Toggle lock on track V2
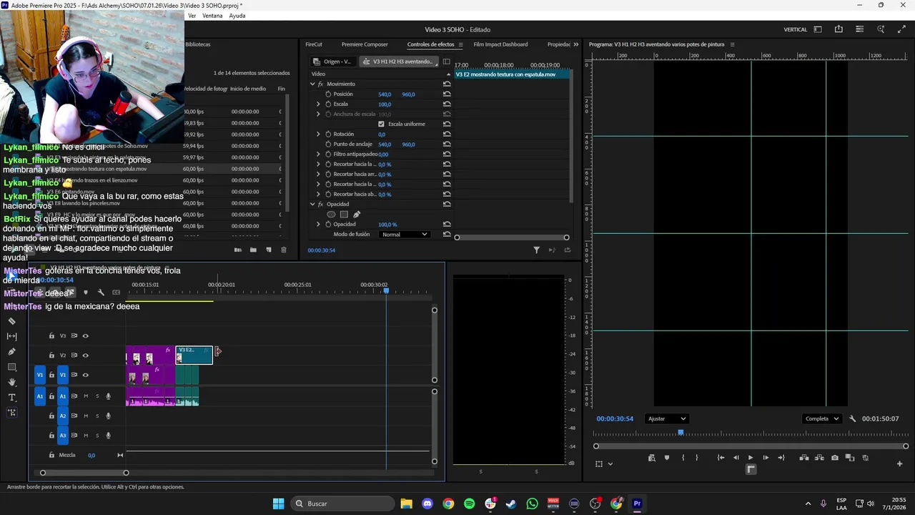 (51, 355)
